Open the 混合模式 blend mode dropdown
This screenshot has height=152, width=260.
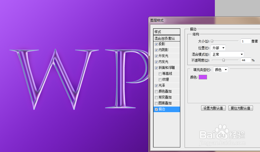coord(227,54)
